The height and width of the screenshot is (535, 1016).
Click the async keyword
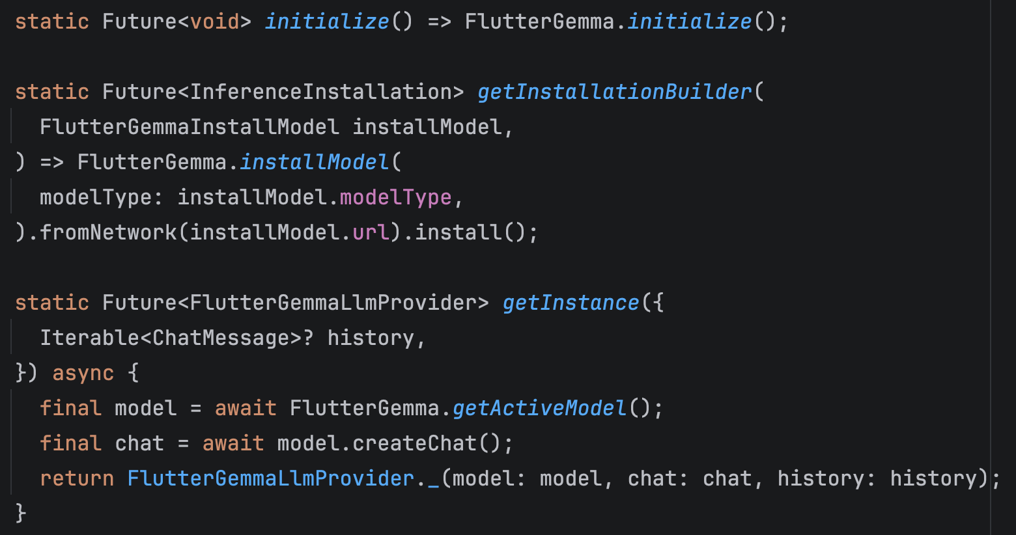(x=83, y=373)
